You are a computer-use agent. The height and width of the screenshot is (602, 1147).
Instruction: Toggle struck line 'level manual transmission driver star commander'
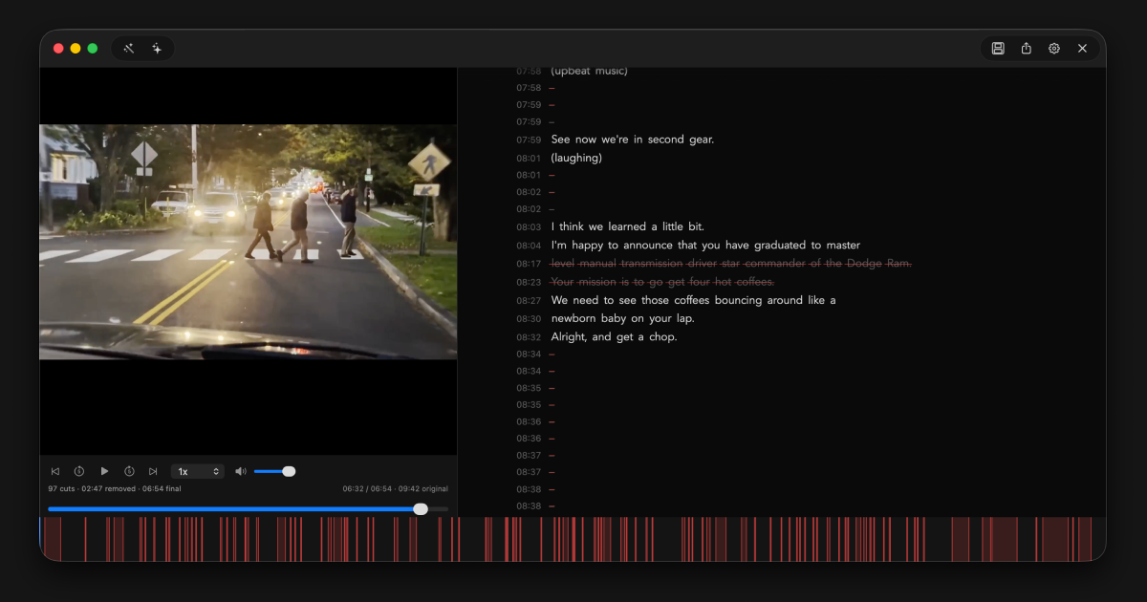[731, 263]
